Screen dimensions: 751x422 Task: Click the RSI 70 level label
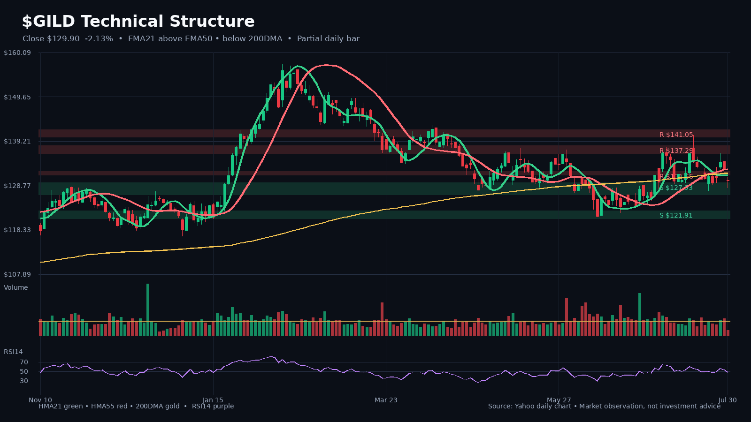pyautogui.click(x=24, y=362)
